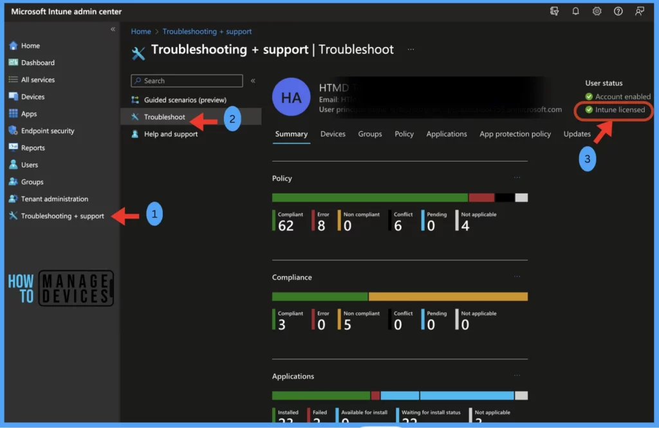Click the Endpoint security shield icon
This screenshot has width=659, height=428.
tap(14, 131)
